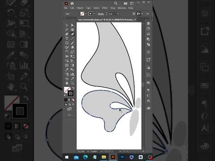This screenshot has height=161, width=215.
Task: Enable Draw Inside mode
Action: point(73,104)
